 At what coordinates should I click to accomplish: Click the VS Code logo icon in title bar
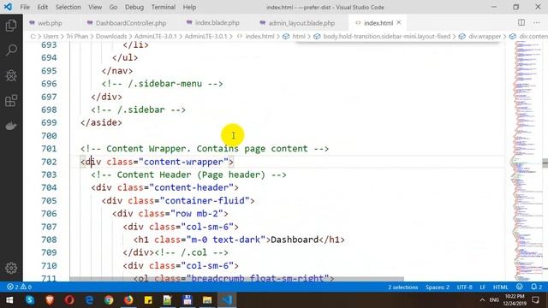8,7
